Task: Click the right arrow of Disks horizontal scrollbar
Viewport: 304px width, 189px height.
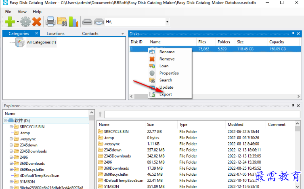Action: (298, 96)
